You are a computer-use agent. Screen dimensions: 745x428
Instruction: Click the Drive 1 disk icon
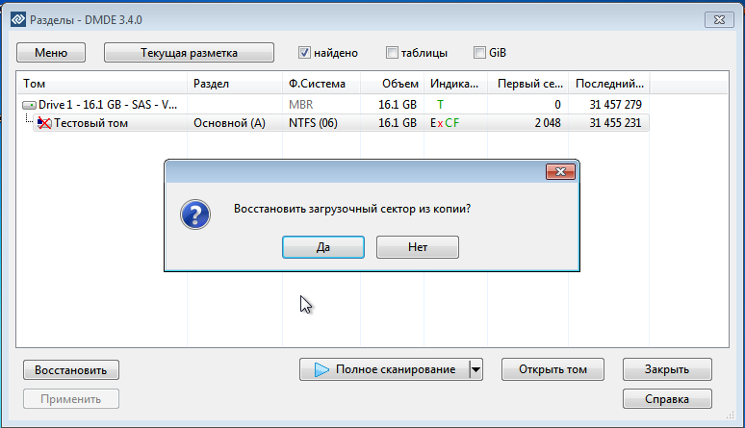[30, 104]
